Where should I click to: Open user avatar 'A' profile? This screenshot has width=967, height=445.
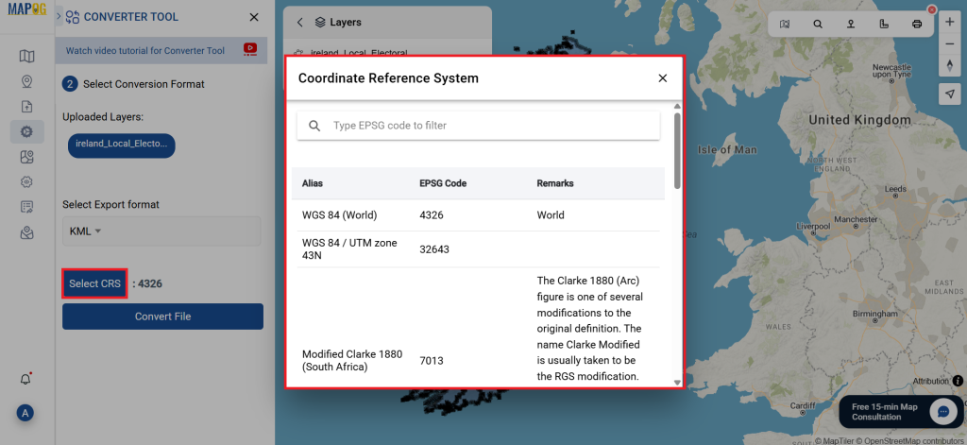[x=25, y=413]
